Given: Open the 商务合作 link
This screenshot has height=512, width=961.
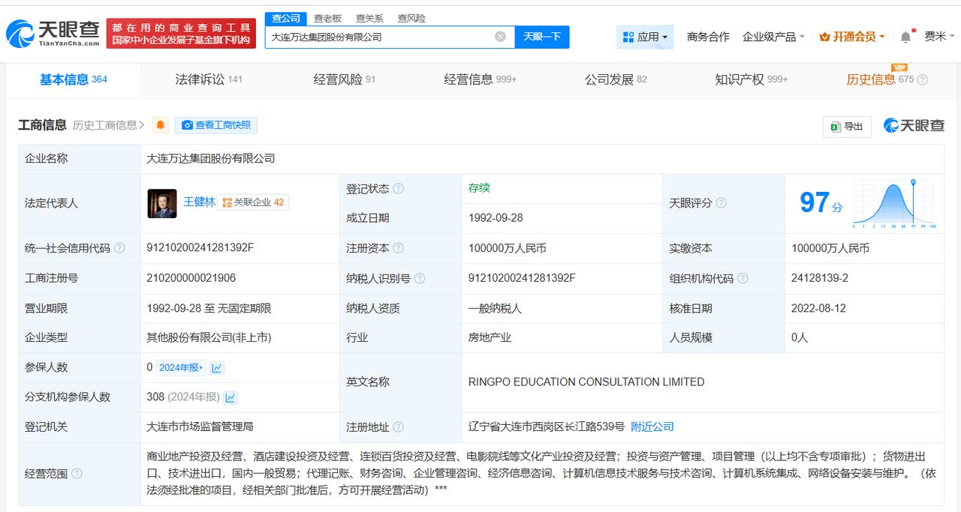Looking at the screenshot, I should [708, 37].
